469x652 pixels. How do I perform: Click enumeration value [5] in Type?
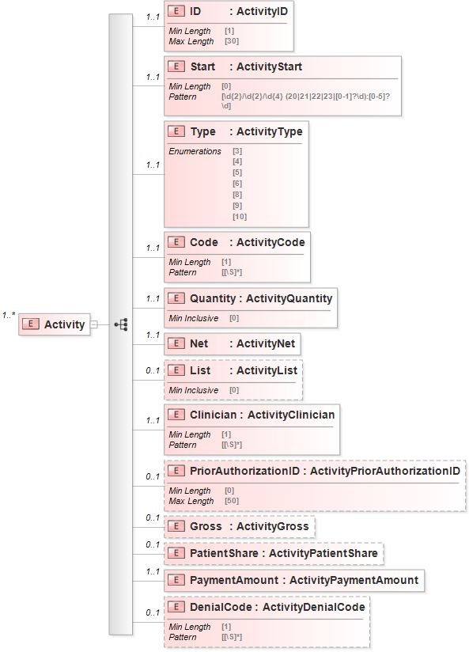[237, 172]
